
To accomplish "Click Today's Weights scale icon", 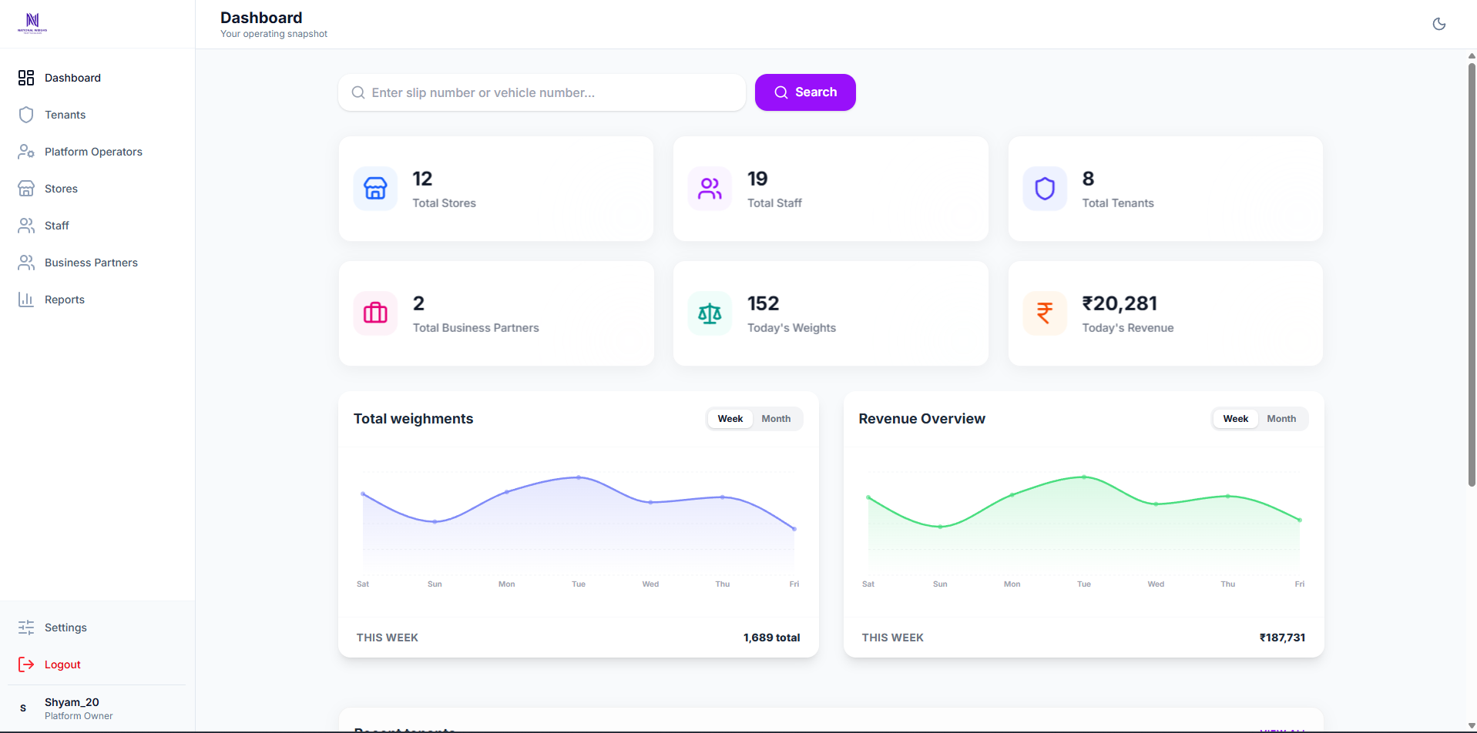I will point(710,313).
